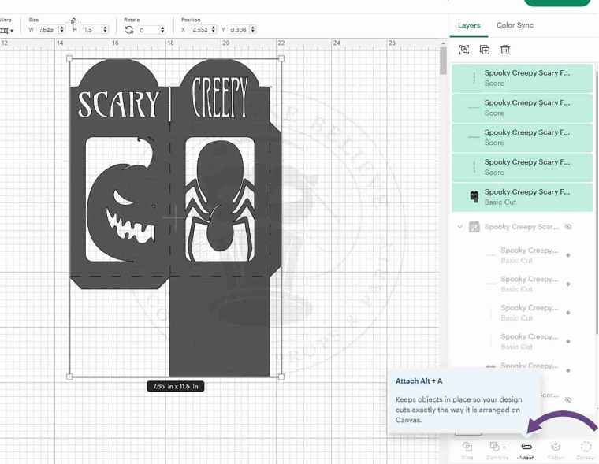This screenshot has width=599, height=464.
Task: Open the Warp dropdown arrow
Action: (x=12, y=31)
